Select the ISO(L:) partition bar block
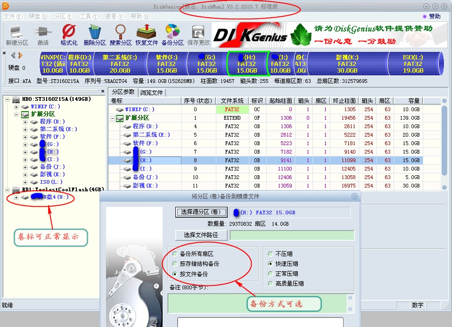 pos(413,64)
